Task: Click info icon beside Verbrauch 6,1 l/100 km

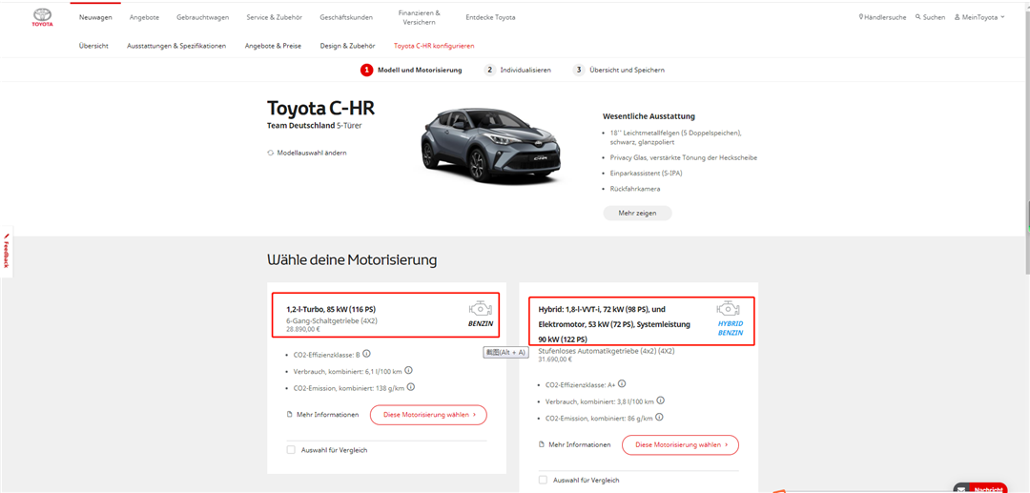Action: (422, 372)
